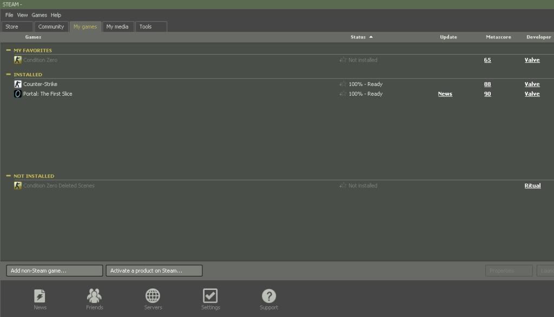Collapse the NOT INSTALLED section
This screenshot has width=554, height=317.
tap(9, 176)
